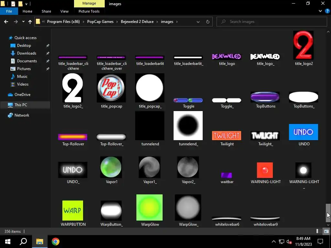Open recent locations dropdown arrow

pyautogui.click(x=23, y=22)
